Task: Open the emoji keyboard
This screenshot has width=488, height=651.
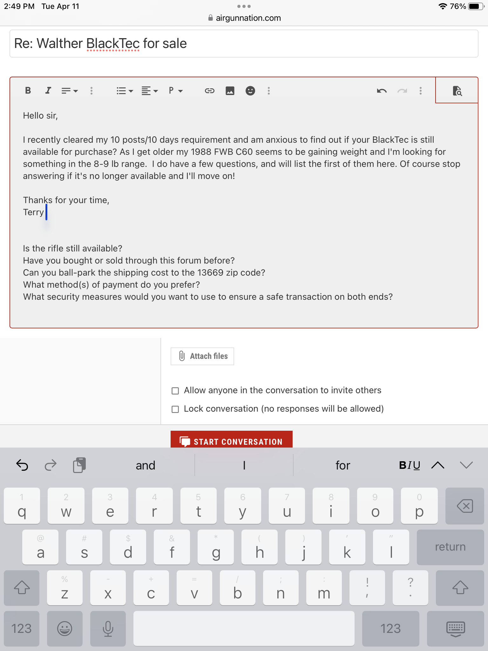Action: [x=65, y=628]
